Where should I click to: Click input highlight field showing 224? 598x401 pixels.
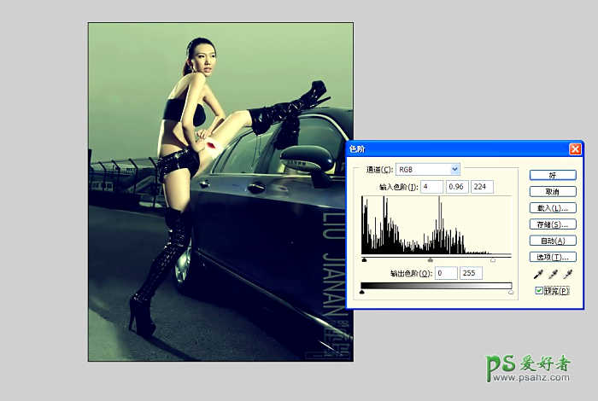click(x=482, y=187)
